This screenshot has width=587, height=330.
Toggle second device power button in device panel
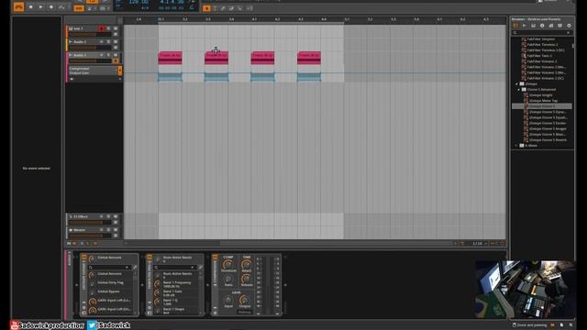[x=150, y=258]
